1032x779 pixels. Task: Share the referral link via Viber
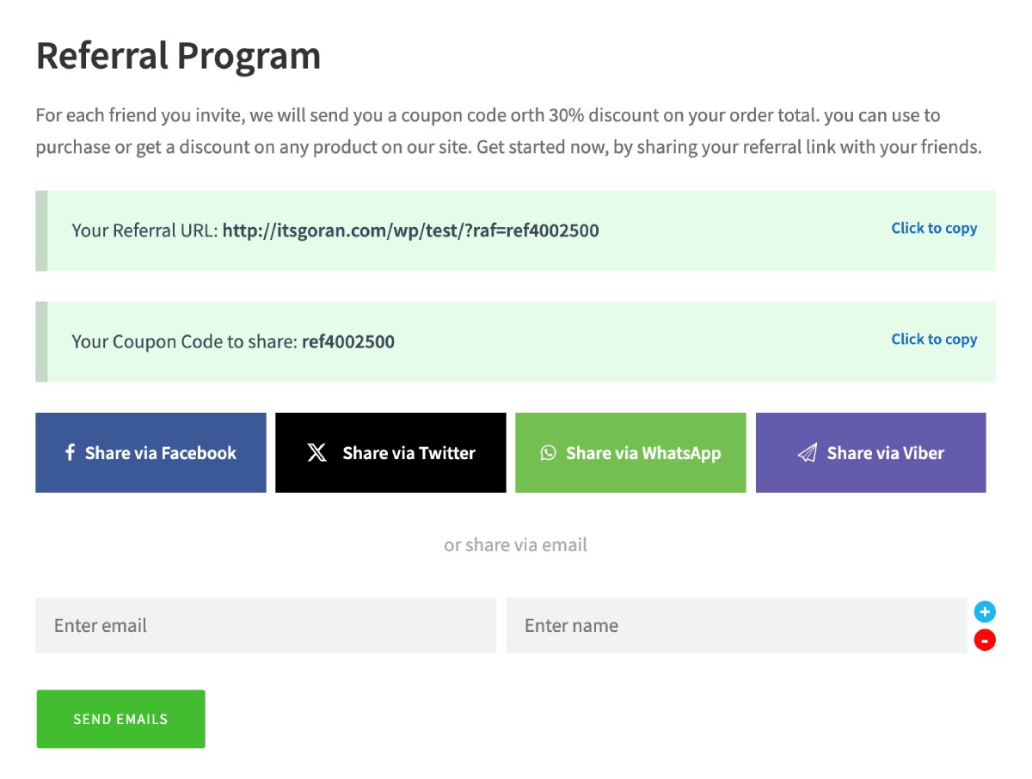(870, 452)
